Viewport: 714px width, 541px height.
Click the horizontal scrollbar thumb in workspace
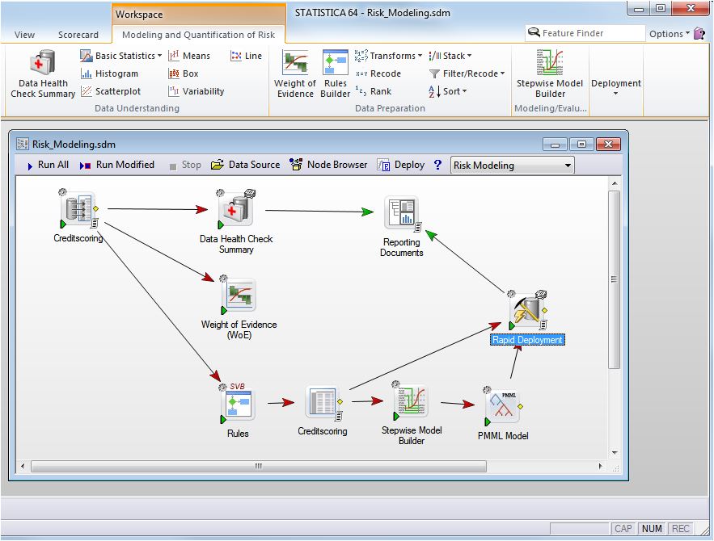(x=258, y=466)
